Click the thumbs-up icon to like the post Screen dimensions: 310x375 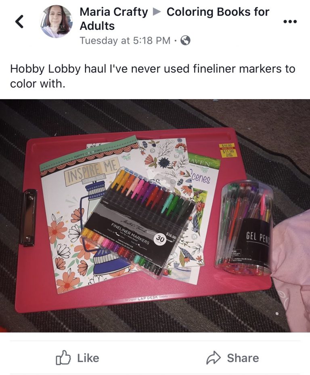(63, 358)
